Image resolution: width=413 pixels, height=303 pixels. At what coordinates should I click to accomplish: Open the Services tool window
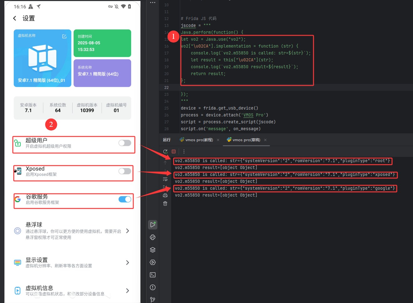point(153,262)
